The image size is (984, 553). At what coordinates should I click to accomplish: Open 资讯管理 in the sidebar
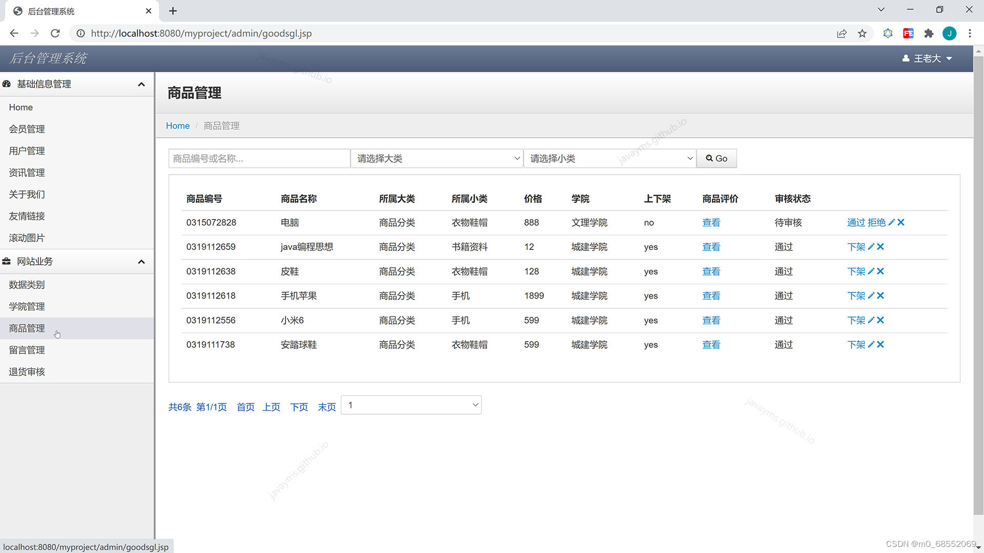click(x=27, y=173)
